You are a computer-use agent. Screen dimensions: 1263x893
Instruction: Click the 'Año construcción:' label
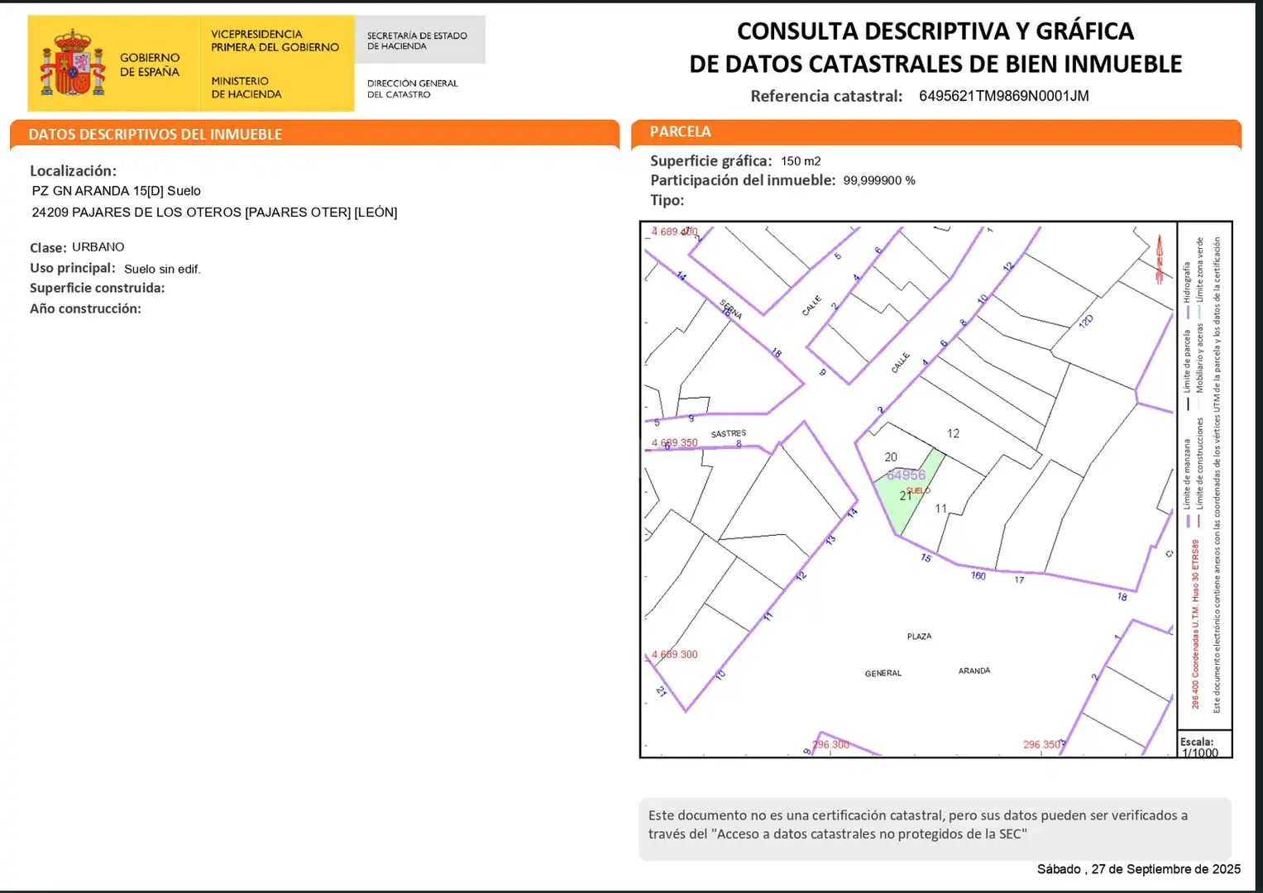tap(85, 308)
